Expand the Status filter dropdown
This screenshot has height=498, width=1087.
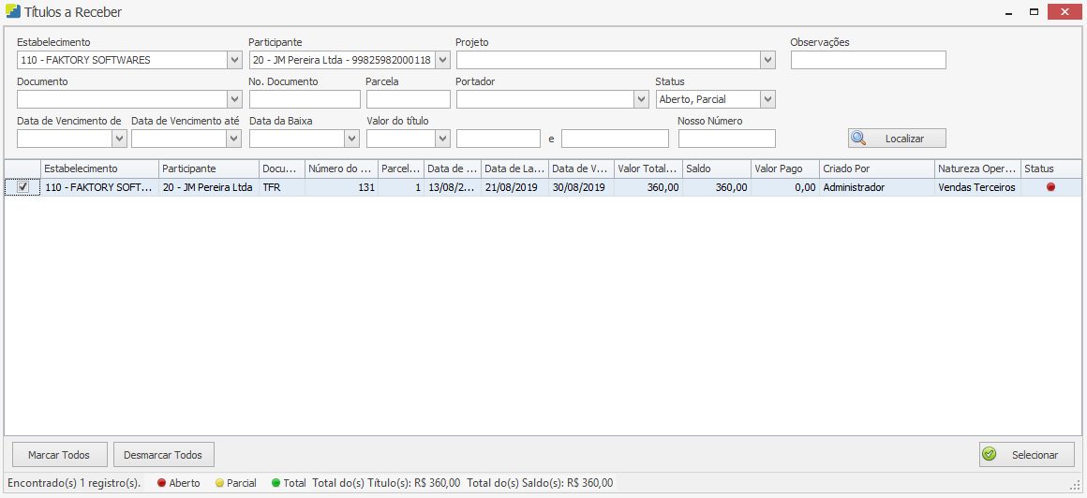point(767,99)
